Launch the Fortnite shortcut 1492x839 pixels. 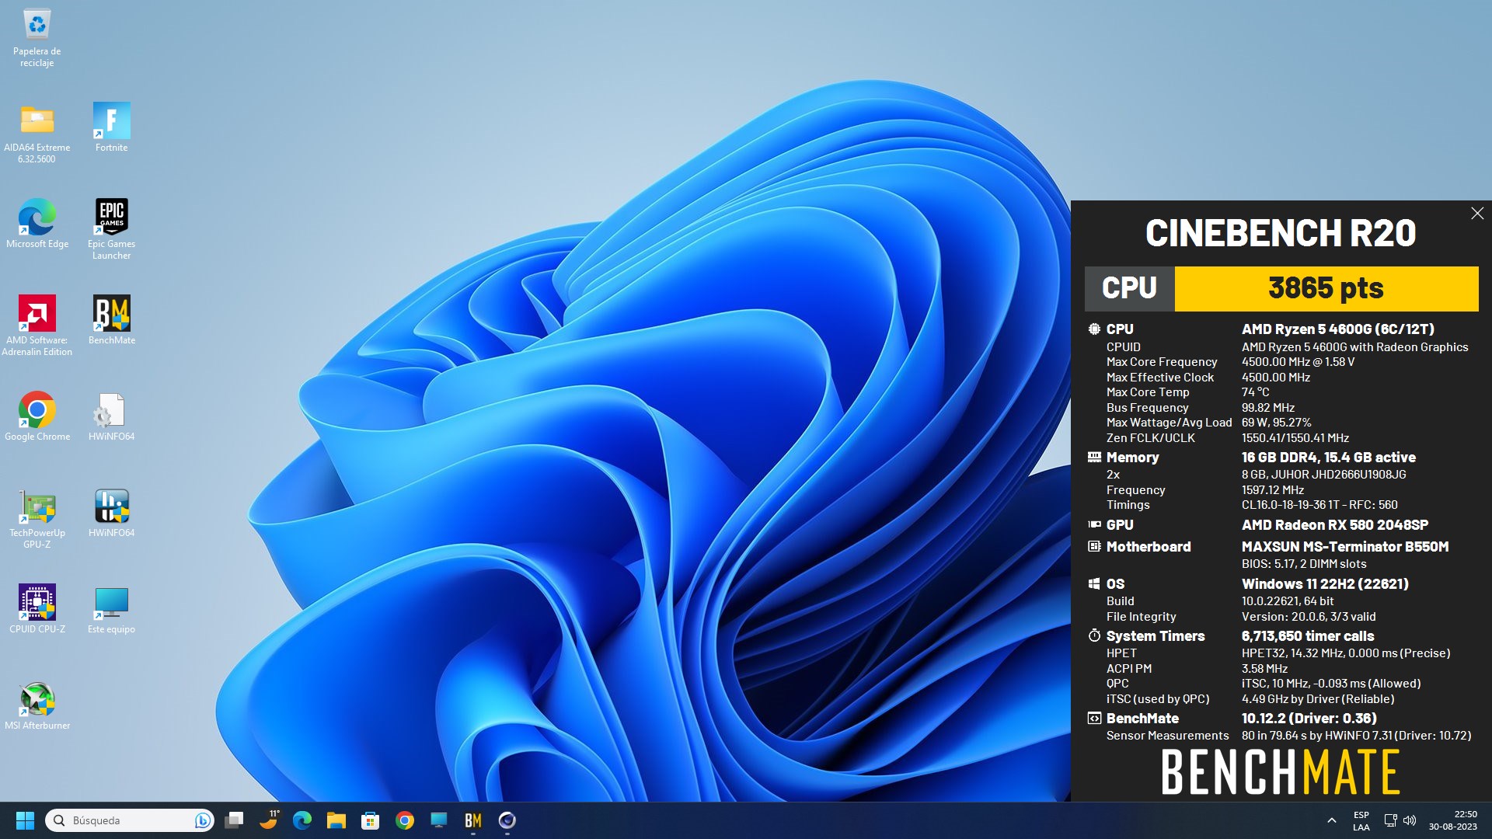[111, 127]
